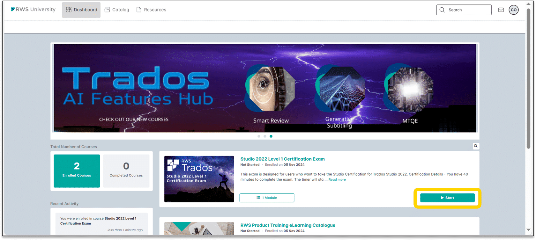This screenshot has width=536, height=240.
Task: Click the RWS University logo
Action: click(33, 10)
